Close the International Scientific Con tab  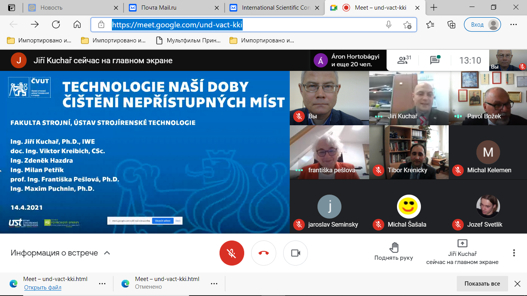[318, 8]
